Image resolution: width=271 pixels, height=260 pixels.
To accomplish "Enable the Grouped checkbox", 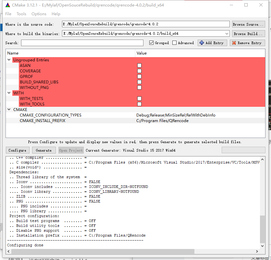I will (152, 43).
